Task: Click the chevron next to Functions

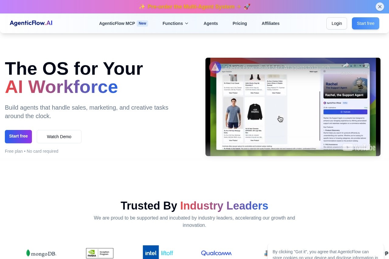Action: tap(187, 23)
